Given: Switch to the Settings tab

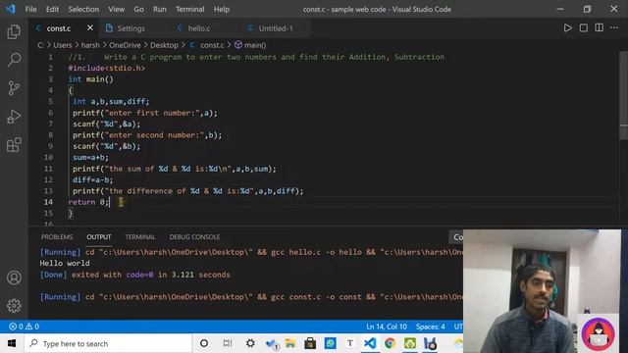Looking at the screenshot, I should (131, 28).
